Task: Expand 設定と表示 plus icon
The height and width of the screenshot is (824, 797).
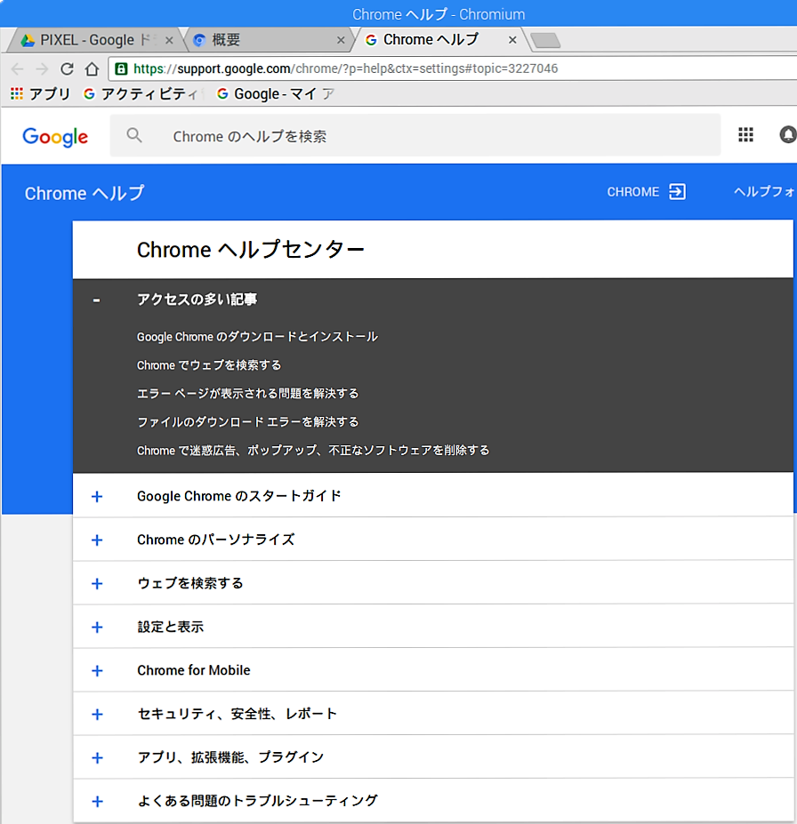Action: tap(97, 628)
